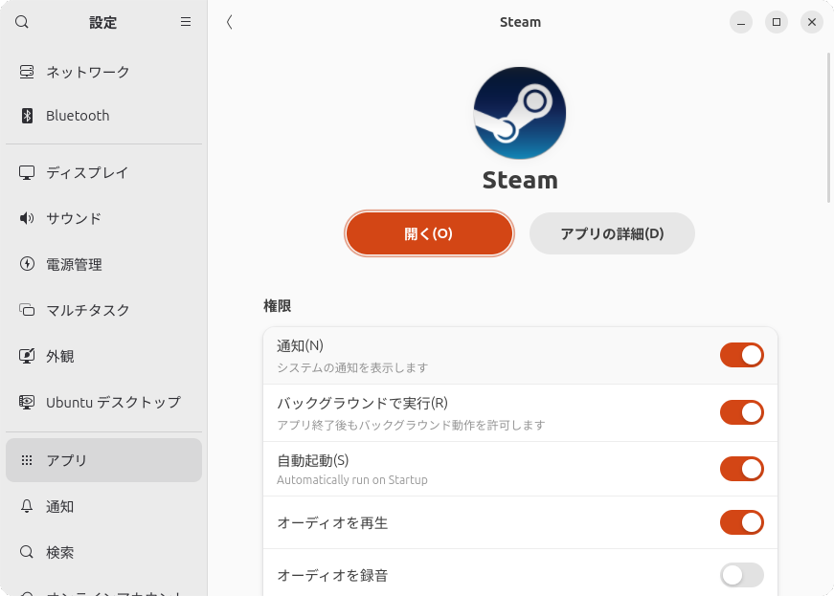Viewport: 834px width, 596px height.
Task: Click the Steam name under the logo
Action: (520, 180)
